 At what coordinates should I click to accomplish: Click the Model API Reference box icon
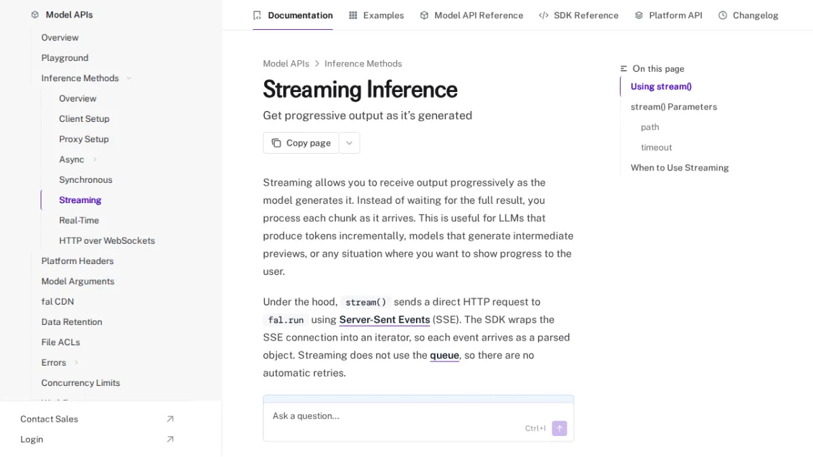click(424, 15)
